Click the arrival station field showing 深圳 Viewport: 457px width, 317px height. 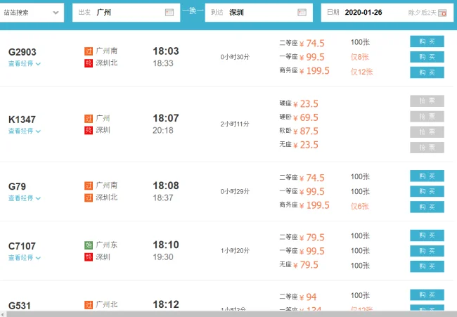259,13
